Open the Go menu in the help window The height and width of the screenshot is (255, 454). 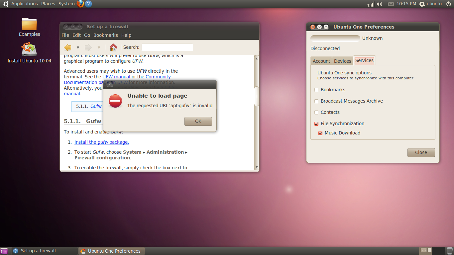point(87,35)
